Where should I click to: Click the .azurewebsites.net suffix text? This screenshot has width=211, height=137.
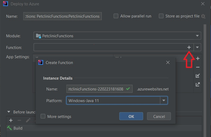153,89
